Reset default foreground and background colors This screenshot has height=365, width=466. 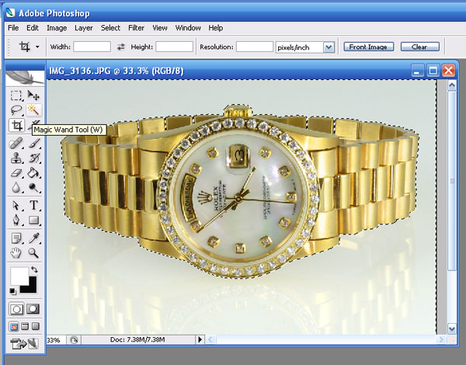[12, 291]
